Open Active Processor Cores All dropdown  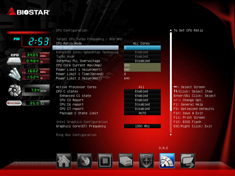[141, 87]
